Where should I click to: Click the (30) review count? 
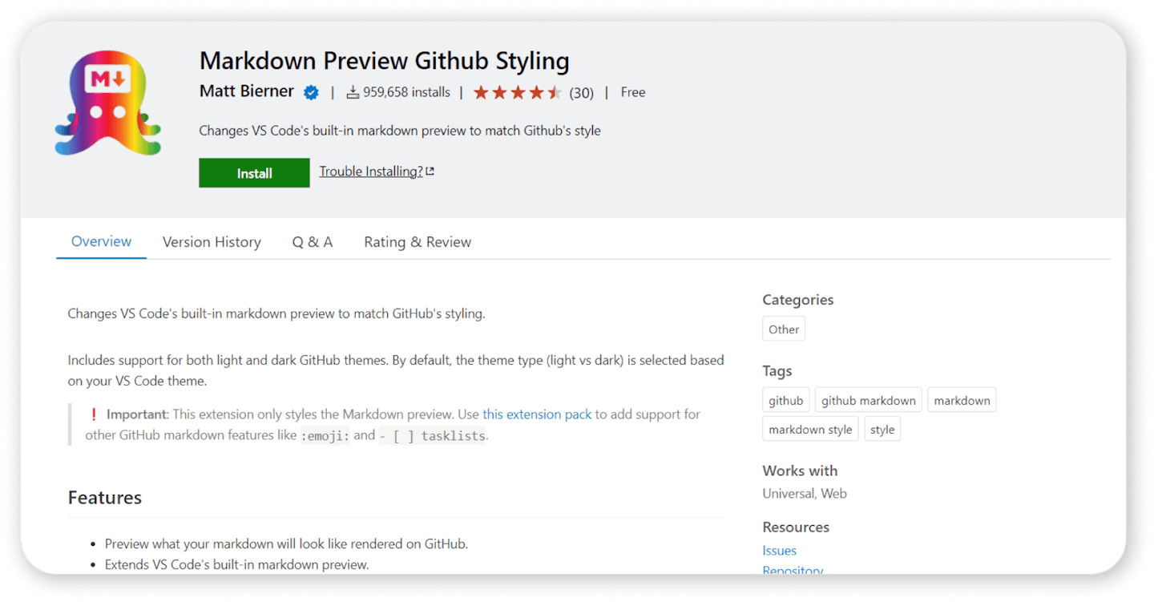(581, 93)
